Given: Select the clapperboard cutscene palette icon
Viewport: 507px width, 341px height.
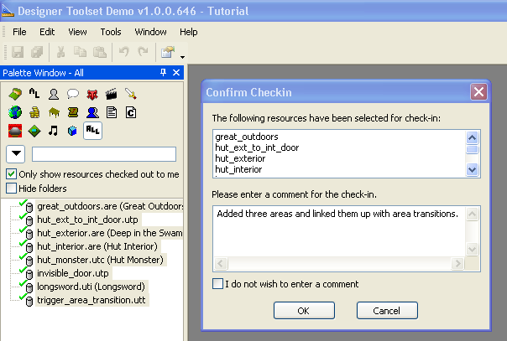Looking at the screenshot, I should pos(112,94).
